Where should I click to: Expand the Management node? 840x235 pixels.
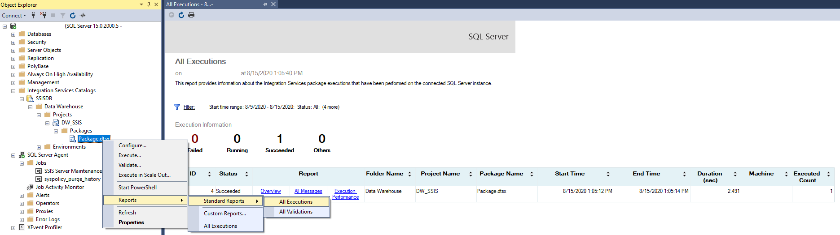pyautogui.click(x=13, y=83)
